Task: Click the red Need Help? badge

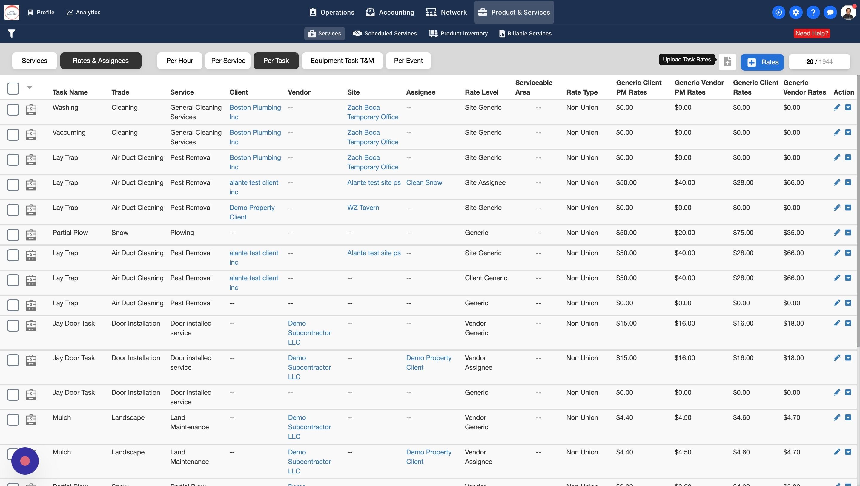Action: click(x=811, y=33)
